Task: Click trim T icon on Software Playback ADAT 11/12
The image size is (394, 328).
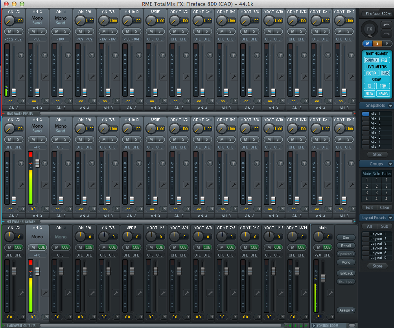Action: pos(304,163)
